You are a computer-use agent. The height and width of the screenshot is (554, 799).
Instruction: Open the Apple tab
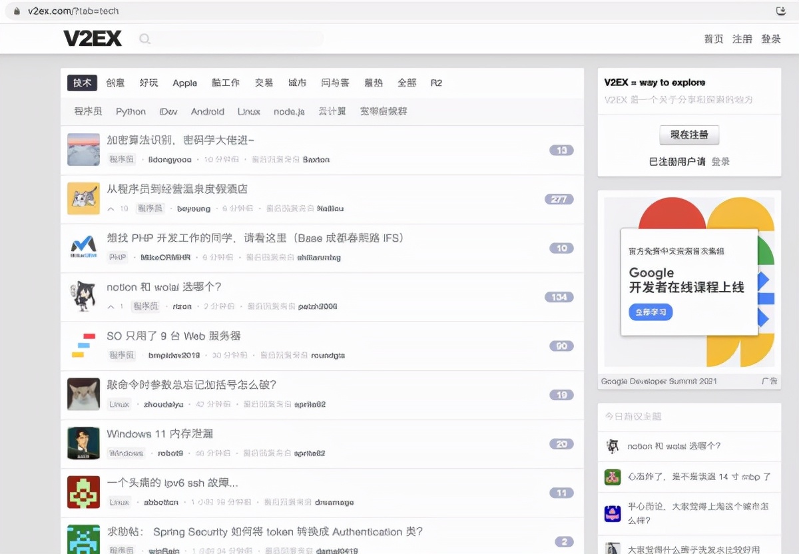pyautogui.click(x=184, y=83)
